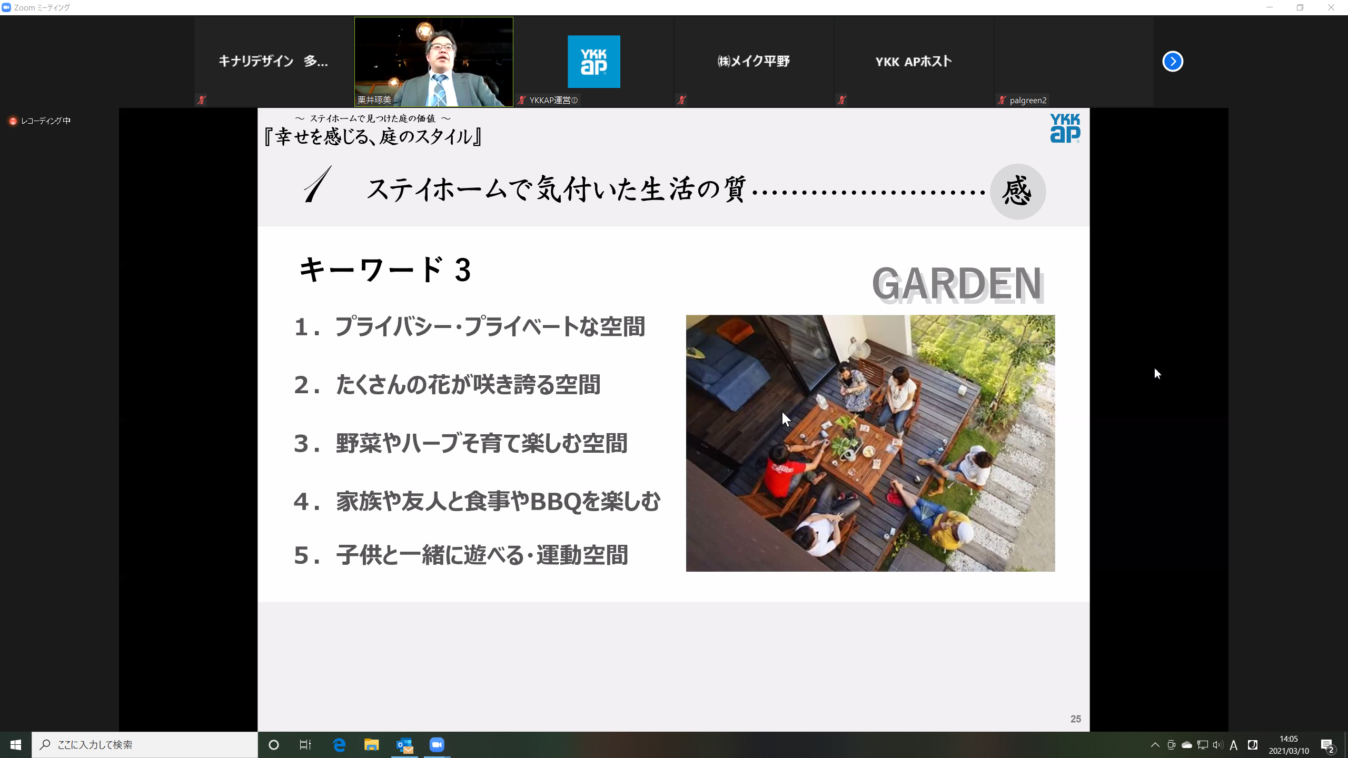Show next participants with the blue arrow

[1172, 62]
